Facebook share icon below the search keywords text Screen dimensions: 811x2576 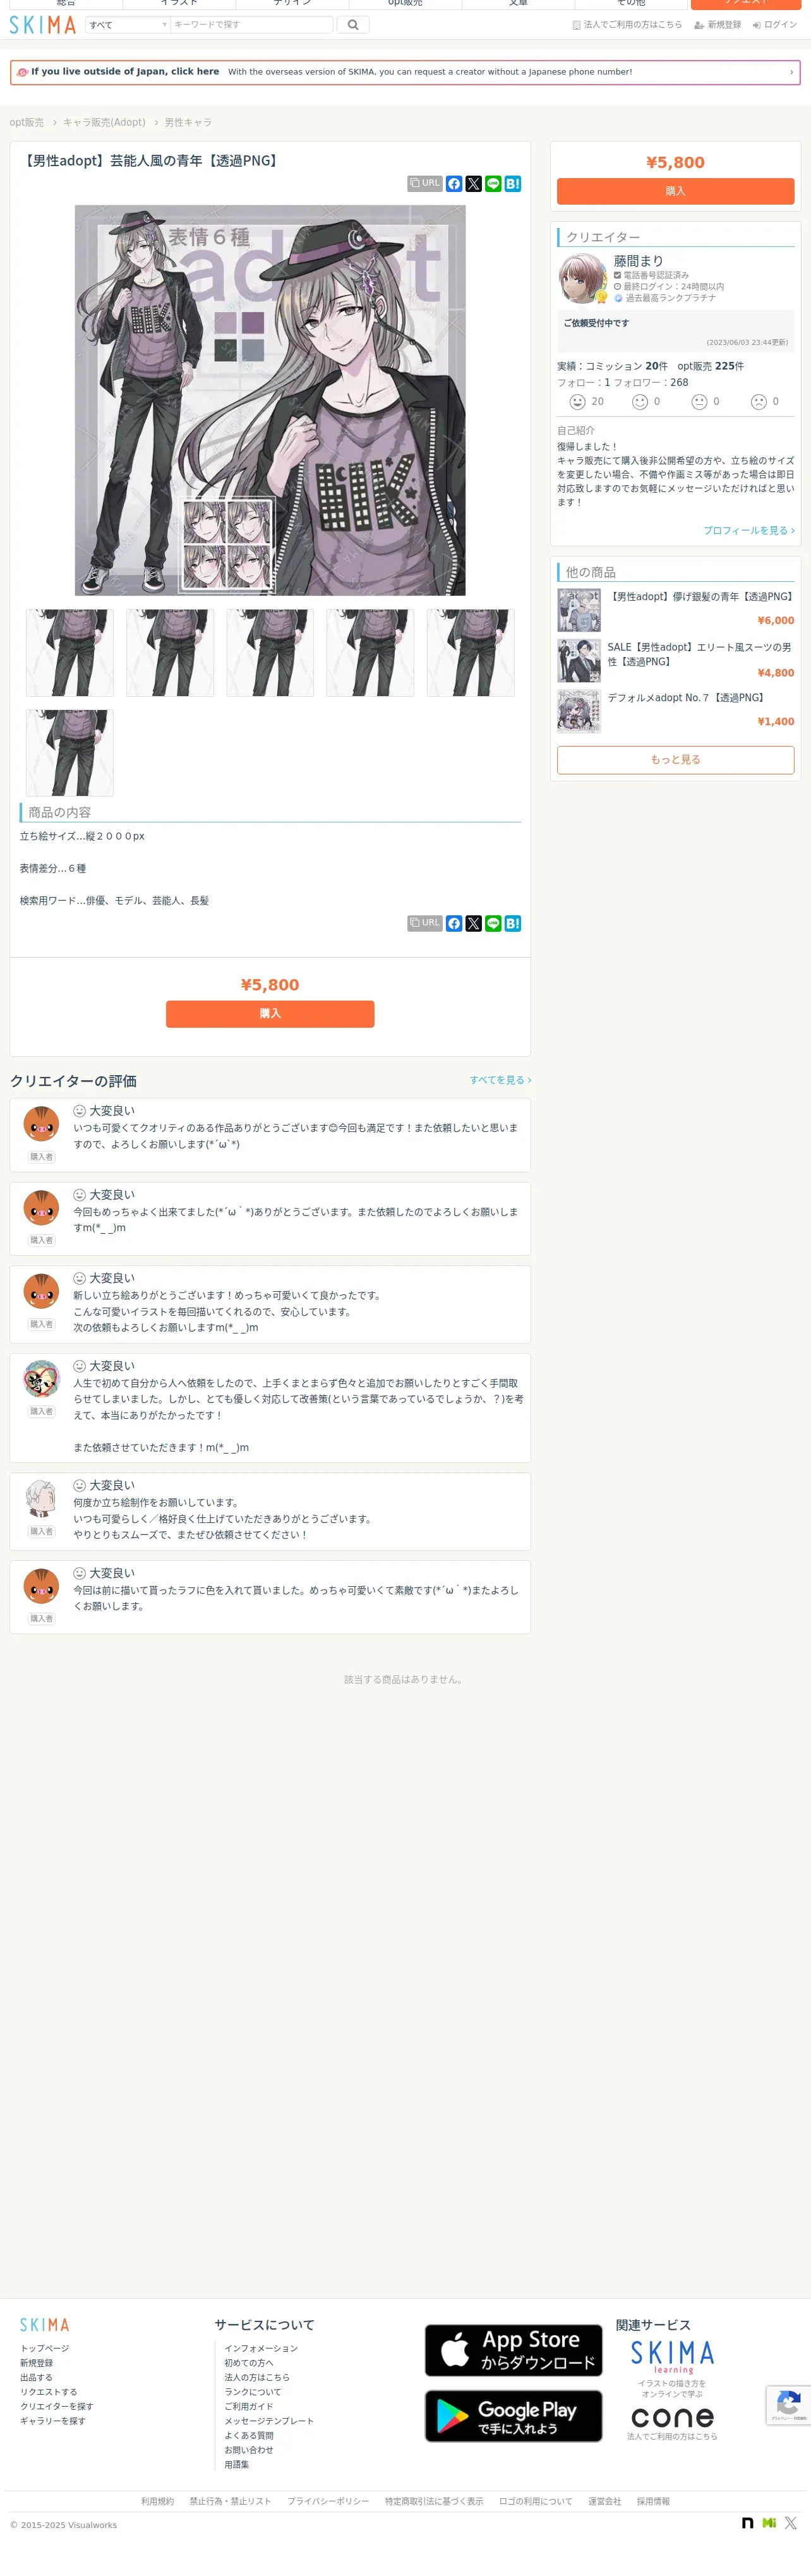(x=454, y=923)
